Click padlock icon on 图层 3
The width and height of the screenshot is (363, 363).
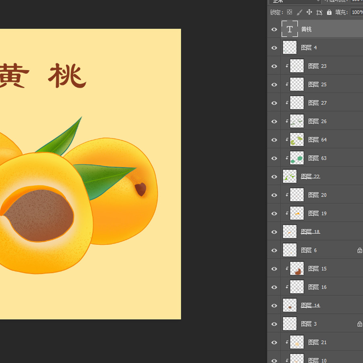tap(359, 324)
